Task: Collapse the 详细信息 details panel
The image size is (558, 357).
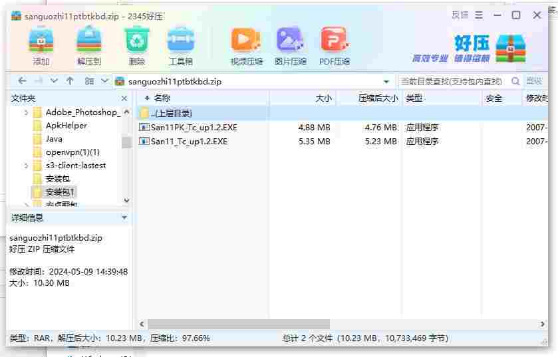Action: (124, 217)
